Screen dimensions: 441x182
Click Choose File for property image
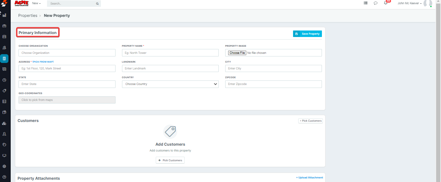pos(237,53)
